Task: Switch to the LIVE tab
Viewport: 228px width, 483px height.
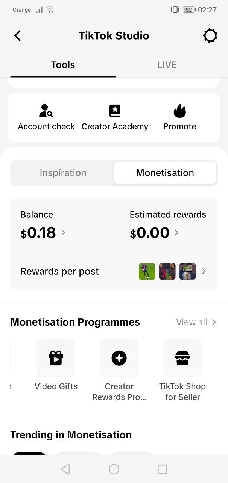Action: pyautogui.click(x=167, y=65)
